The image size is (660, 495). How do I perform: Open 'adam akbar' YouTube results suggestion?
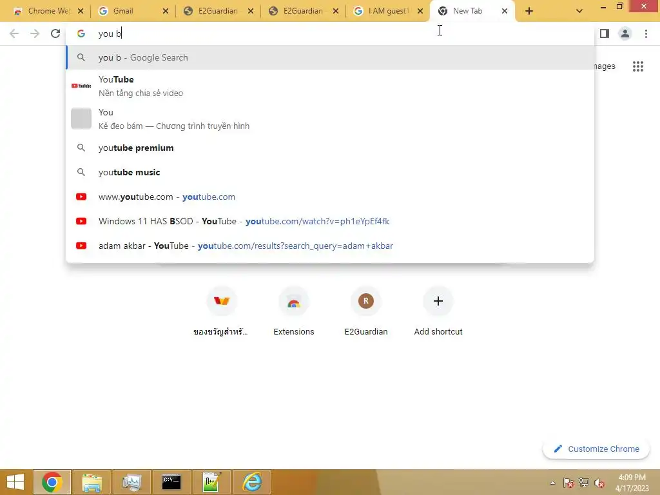pyautogui.click(x=330, y=246)
